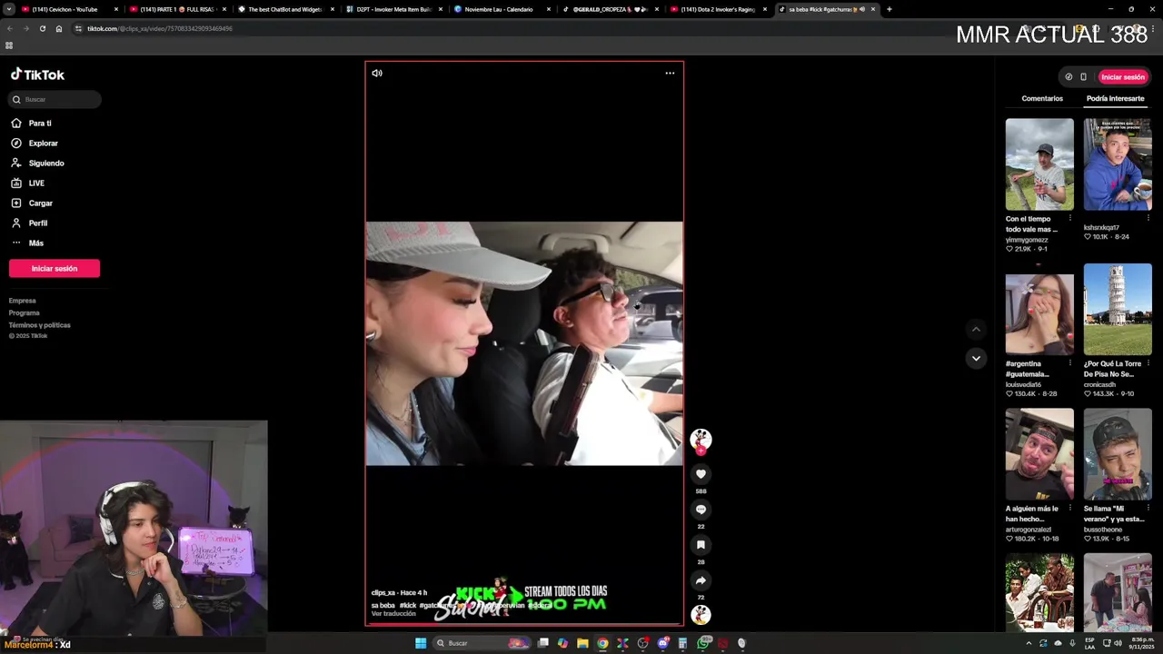Click the TikTok logo
1163x654 pixels.
(37, 74)
